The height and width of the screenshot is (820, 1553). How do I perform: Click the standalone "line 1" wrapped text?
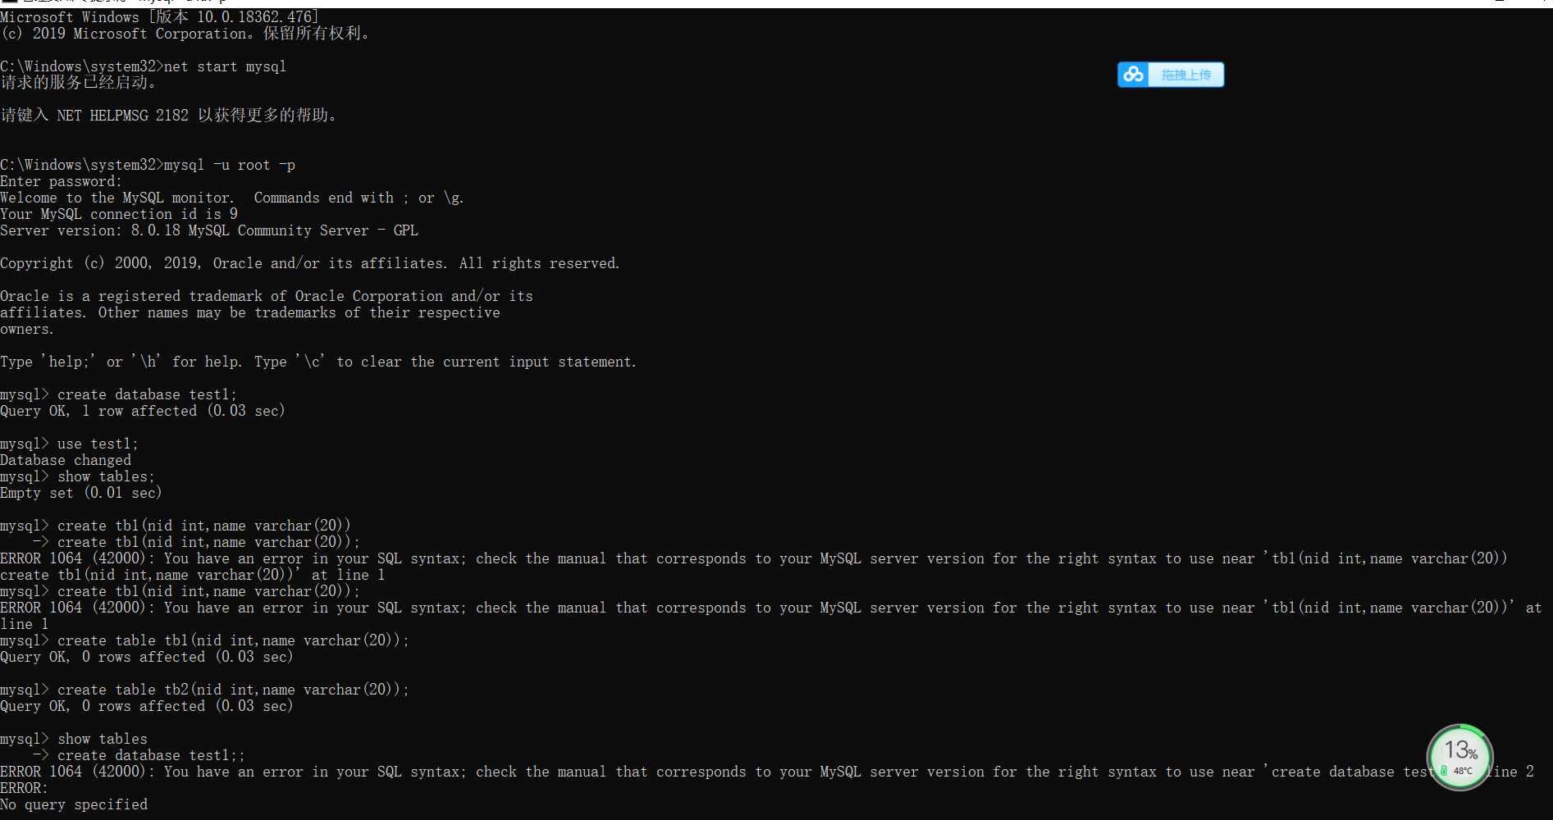tap(25, 624)
